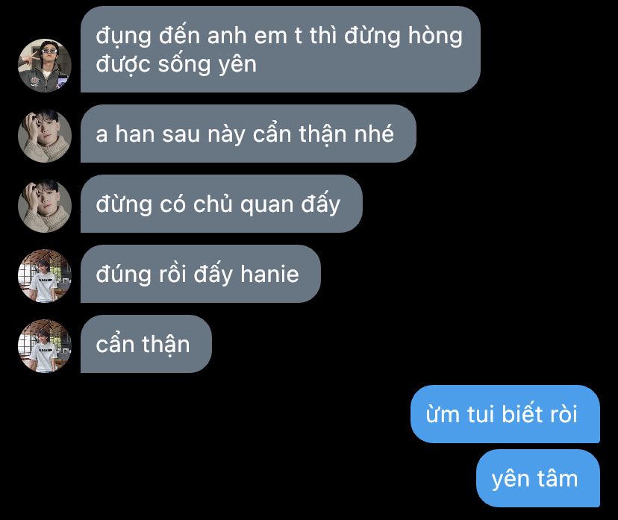
Task: Click the word "hòng" in the first message
Action: [435, 37]
